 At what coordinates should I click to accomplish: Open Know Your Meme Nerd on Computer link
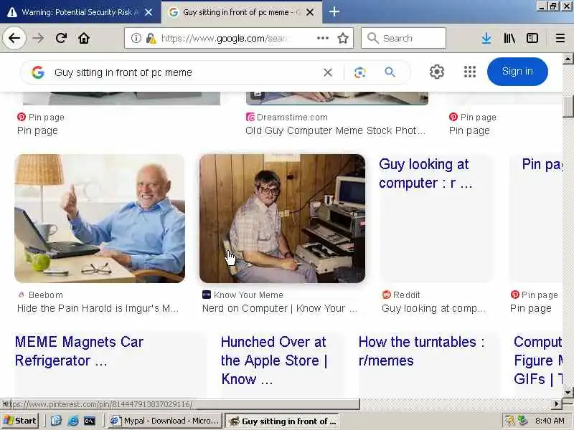tap(280, 308)
